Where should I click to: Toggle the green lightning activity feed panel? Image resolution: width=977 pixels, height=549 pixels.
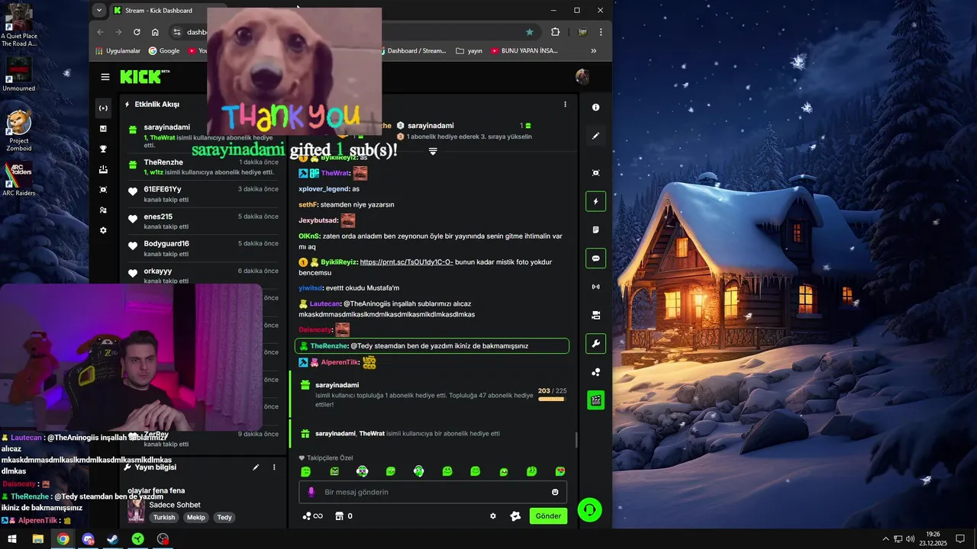coord(596,201)
